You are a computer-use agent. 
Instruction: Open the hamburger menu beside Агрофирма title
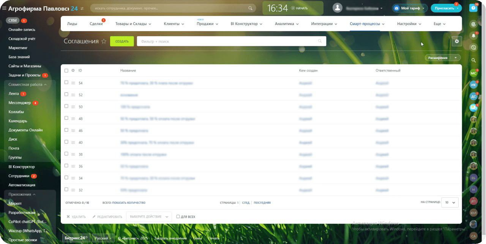[5, 8]
